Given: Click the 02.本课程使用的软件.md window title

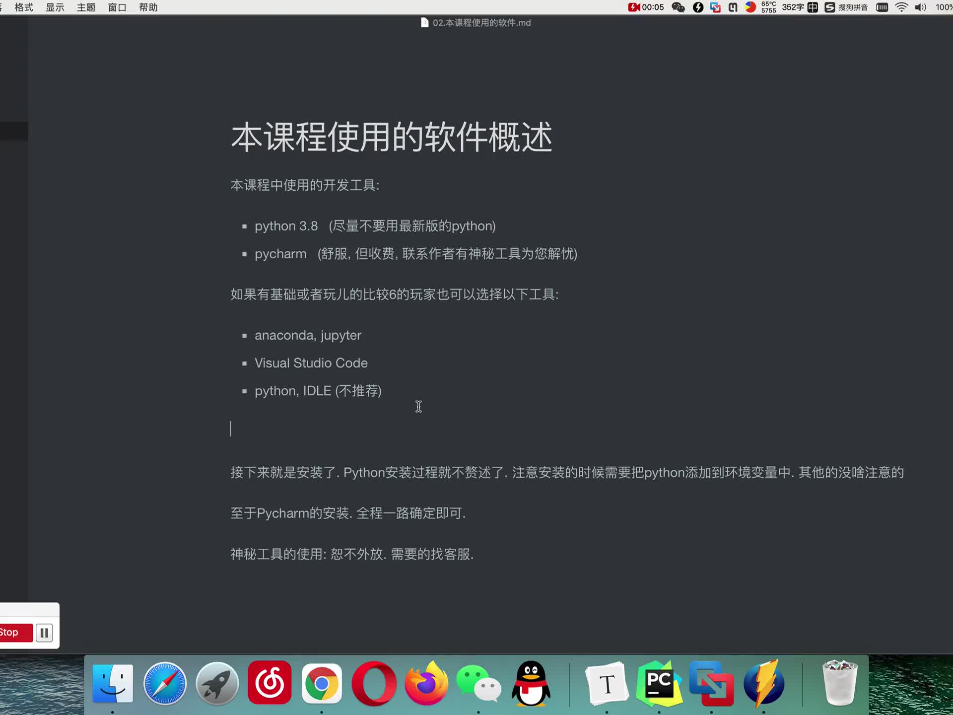Looking at the screenshot, I should pyautogui.click(x=481, y=23).
